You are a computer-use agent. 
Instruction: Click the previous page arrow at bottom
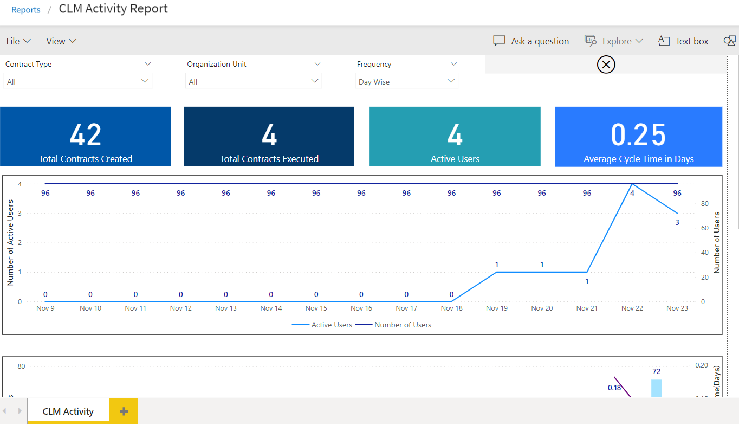5,411
